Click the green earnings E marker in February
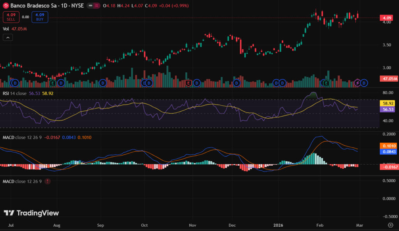 tap(326, 83)
